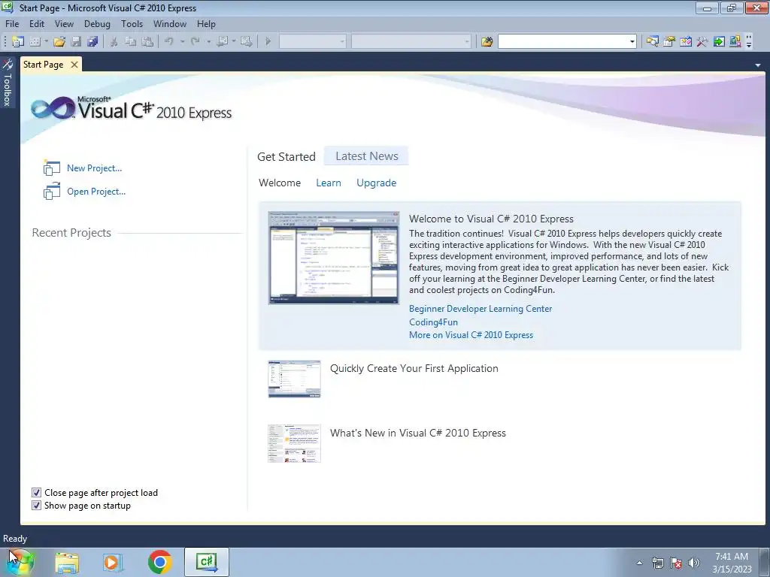Open the Beginner Developer Learning Center link
This screenshot has height=577, width=770.
point(480,309)
